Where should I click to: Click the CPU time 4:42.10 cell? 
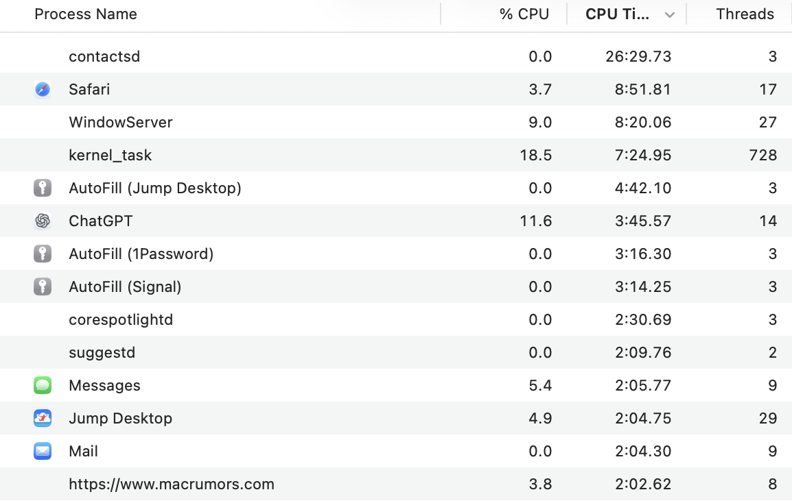pyautogui.click(x=643, y=188)
